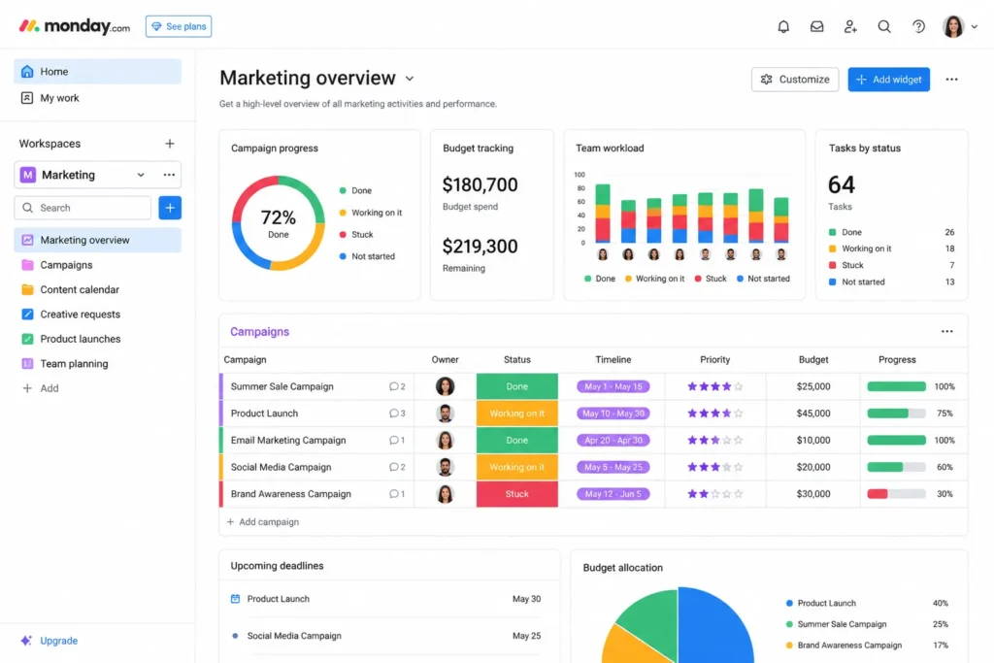The image size is (994, 663).
Task: Click Product Launch 75% progress bar
Action: [896, 414]
